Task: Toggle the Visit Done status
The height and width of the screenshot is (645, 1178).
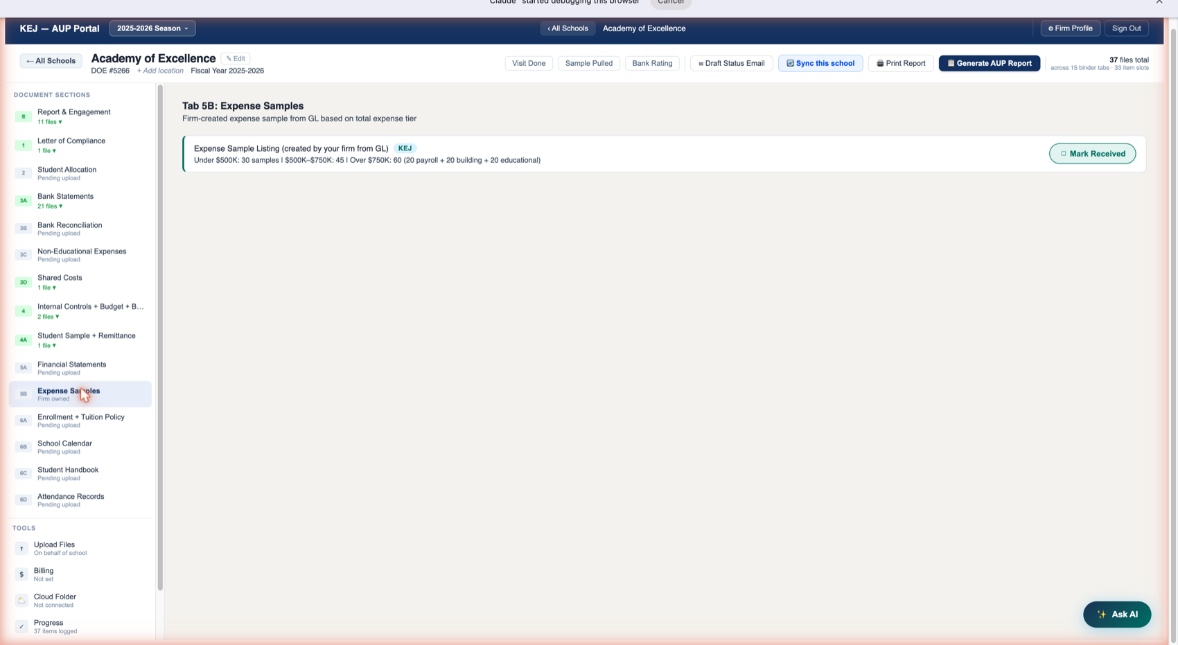Action: coord(529,63)
